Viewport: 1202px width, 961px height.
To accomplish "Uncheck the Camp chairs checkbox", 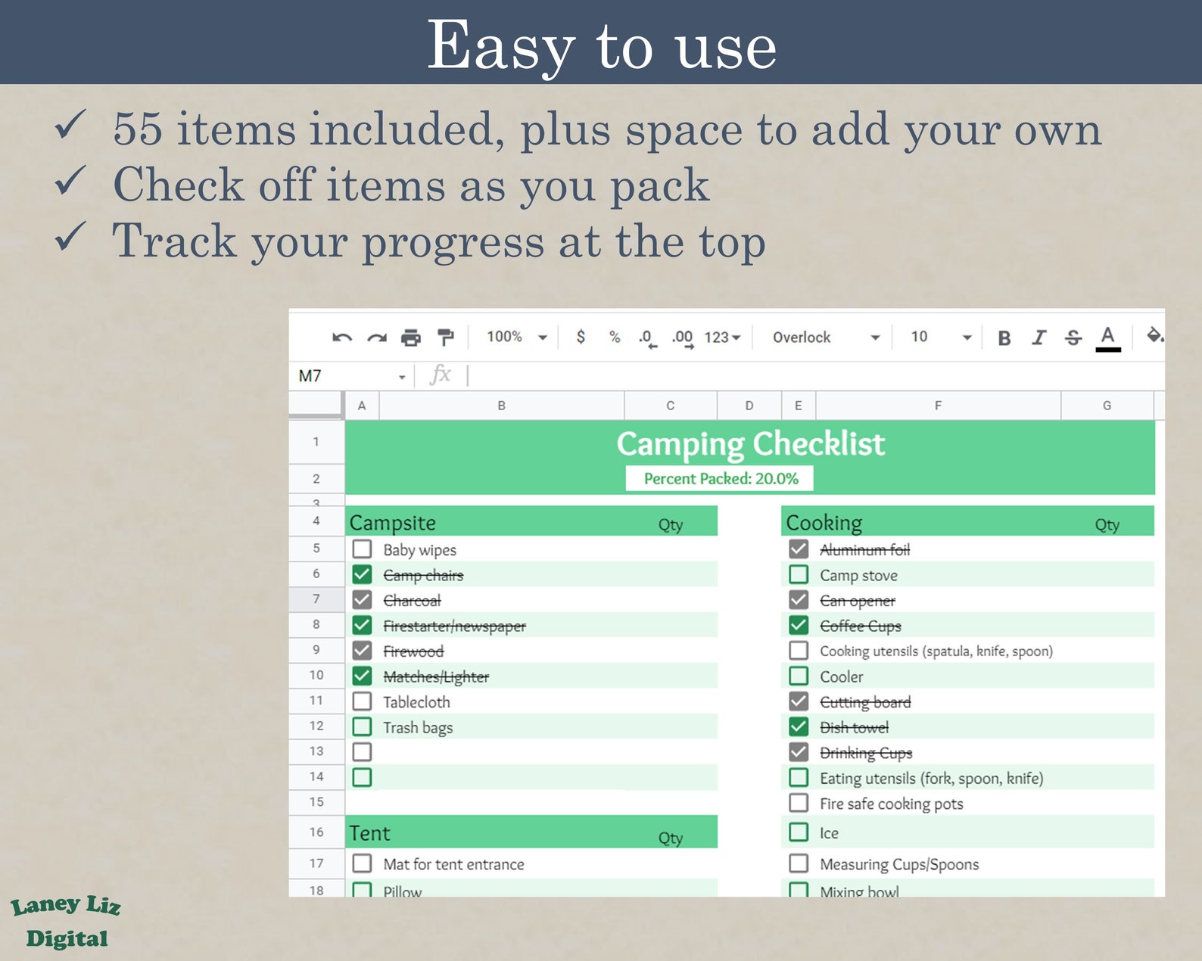I will coord(362,574).
